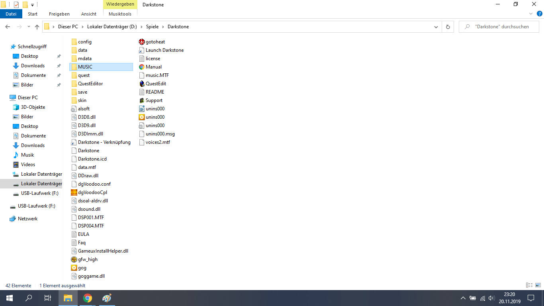
Task: Open the Datei menu
Action: (x=11, y=14)
